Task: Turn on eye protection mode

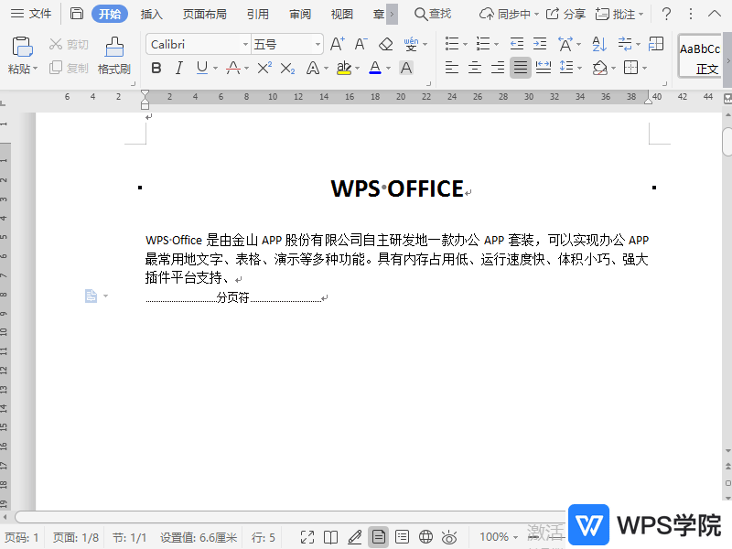Action: point(448,537)
